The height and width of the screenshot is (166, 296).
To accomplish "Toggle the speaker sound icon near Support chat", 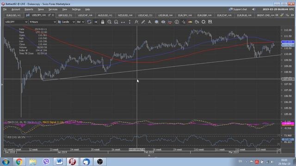I will click(x=253, y=9).
